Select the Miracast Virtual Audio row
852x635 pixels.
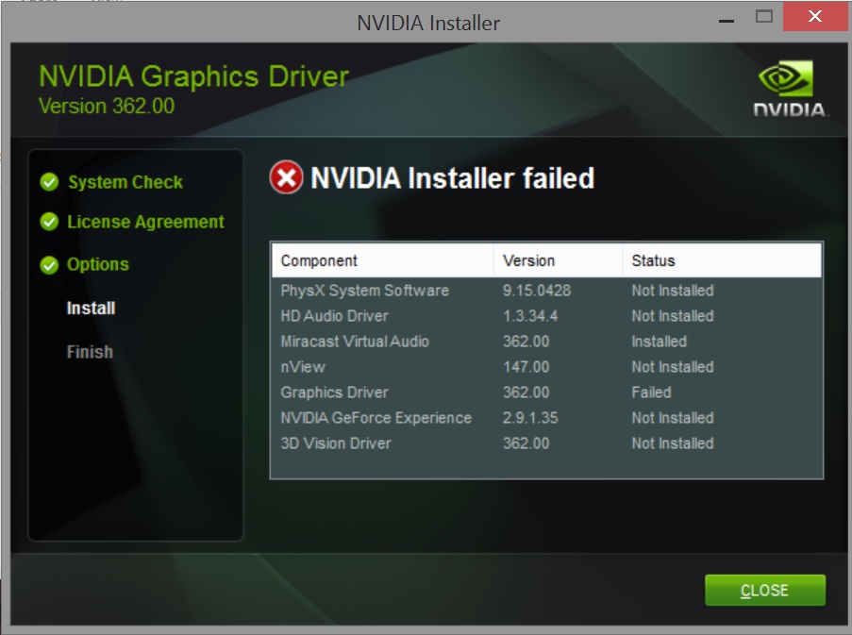point(546,342)
